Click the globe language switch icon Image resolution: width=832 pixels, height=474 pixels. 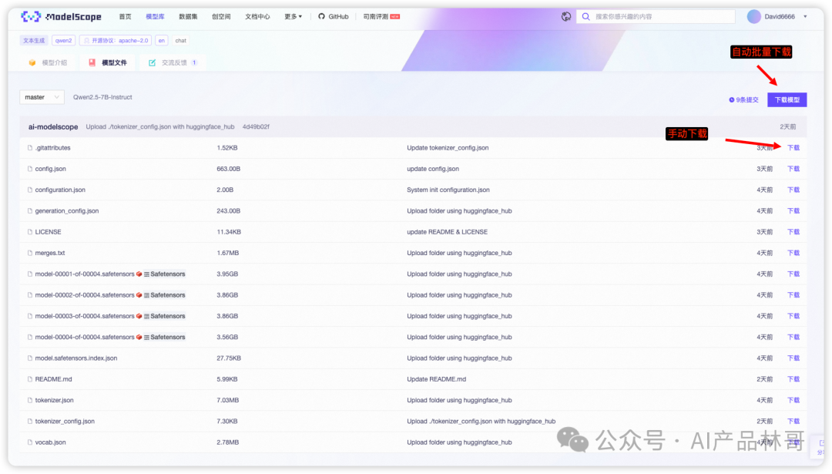click(566, 16)
